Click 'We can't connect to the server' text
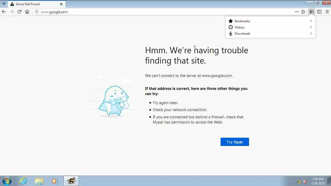The height and width of the screenshot is (186, 331). [189, 76]
